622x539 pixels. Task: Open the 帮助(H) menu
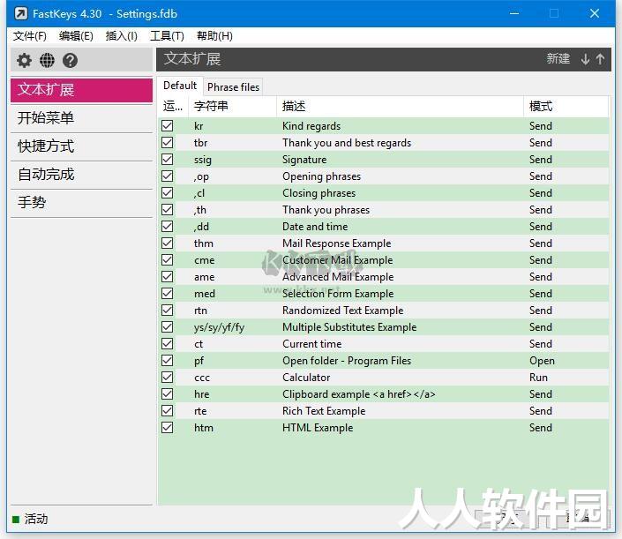coord(214,36)
